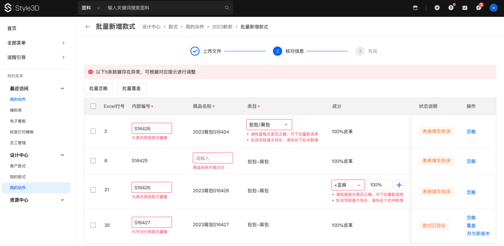The height and width of the screenshot is (246, 504).
Task: Click the search magnifier icon
Action: point(227,8)
